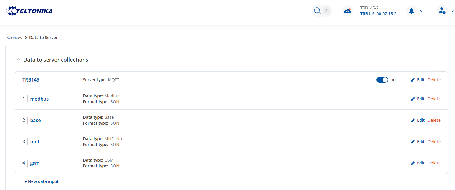
Task: Open firmware version TRB1_R_00.07.15.2 link
Action: point(378,14)
